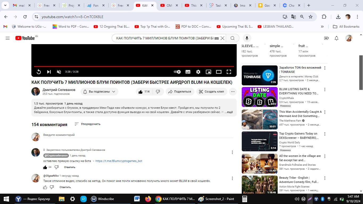Reply to the pinned comment

tap(70, 167)
